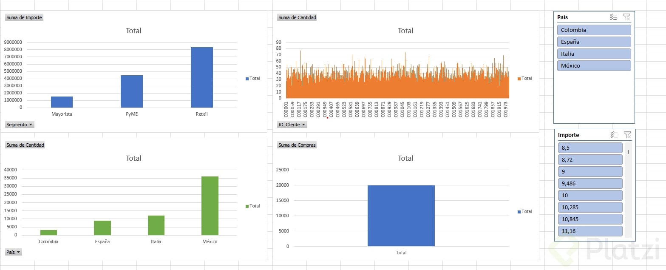Click the Total category label under Compras bar
666x270 pixels.
pyautogui.click(x=401, y=253)
